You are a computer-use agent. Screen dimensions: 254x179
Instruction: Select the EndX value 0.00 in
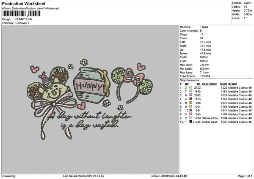tap(204, 57)
